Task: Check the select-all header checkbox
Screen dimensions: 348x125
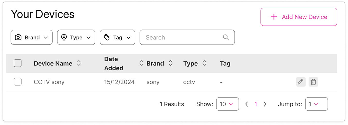Action: (x=17, y=63)
